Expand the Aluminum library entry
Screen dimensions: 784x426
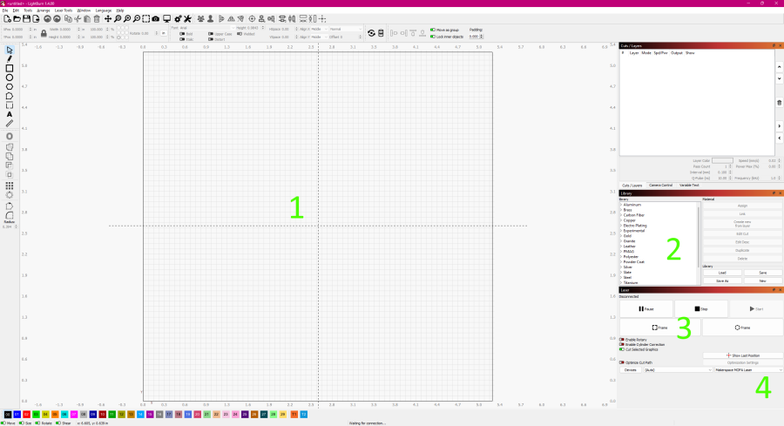click(634, 205)
